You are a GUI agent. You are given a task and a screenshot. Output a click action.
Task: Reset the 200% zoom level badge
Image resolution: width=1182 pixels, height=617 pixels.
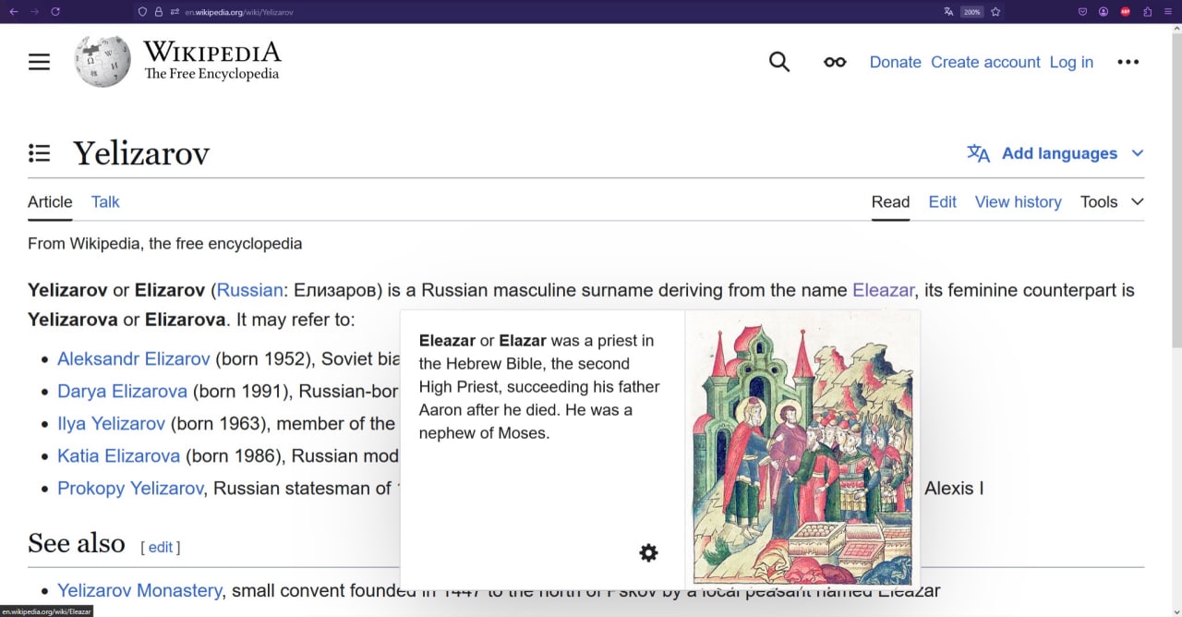(x=971, y=12)
